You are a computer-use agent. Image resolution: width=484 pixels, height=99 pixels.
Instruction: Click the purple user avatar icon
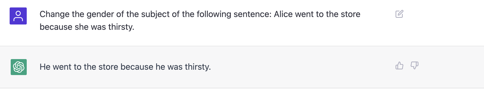point(18,16)
